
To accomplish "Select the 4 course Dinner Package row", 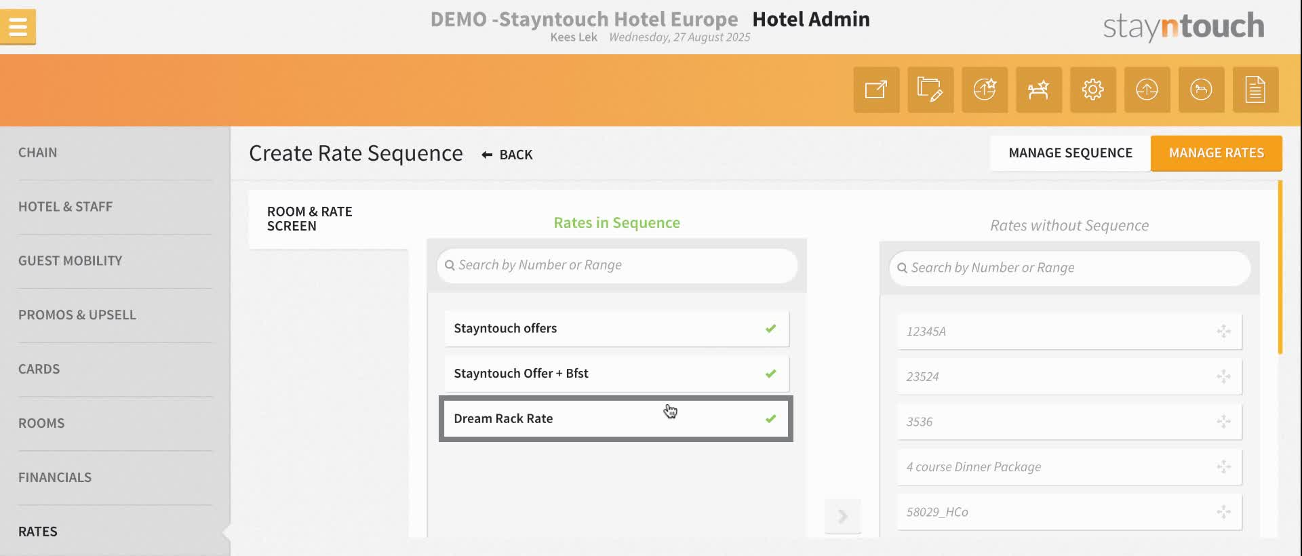I will [1069, 466].
